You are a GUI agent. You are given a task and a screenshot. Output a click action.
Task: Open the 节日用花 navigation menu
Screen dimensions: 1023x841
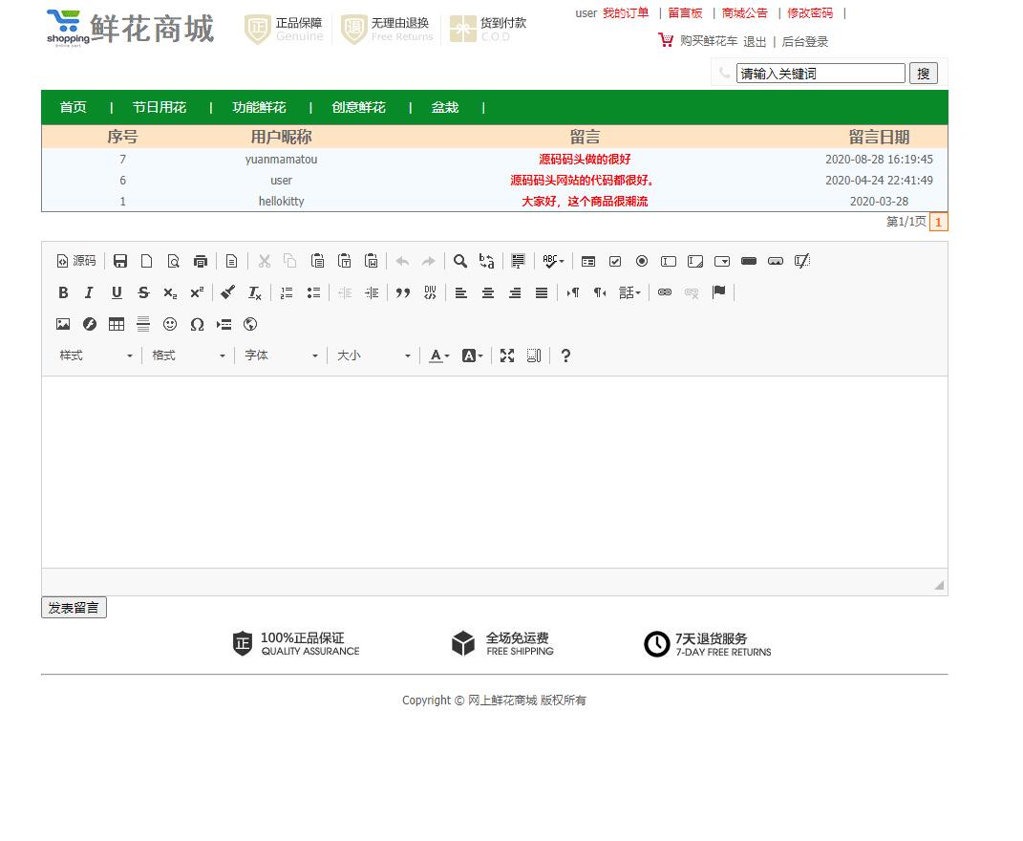coord(159,107)
